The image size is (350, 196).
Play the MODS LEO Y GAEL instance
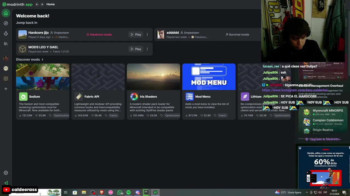point(136,49)
